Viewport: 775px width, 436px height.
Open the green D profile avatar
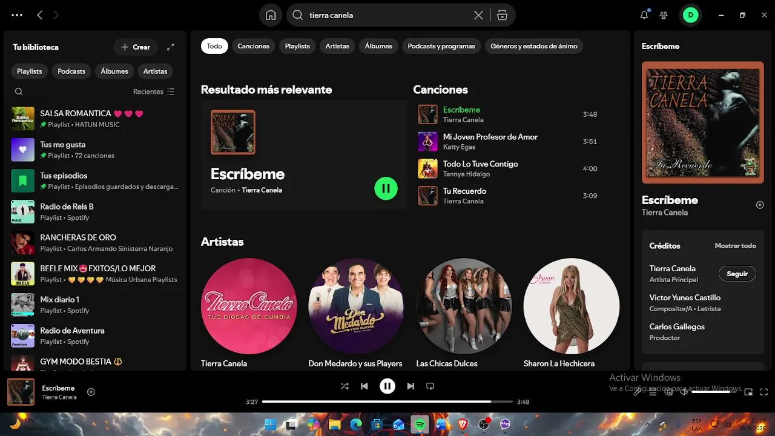691,15
